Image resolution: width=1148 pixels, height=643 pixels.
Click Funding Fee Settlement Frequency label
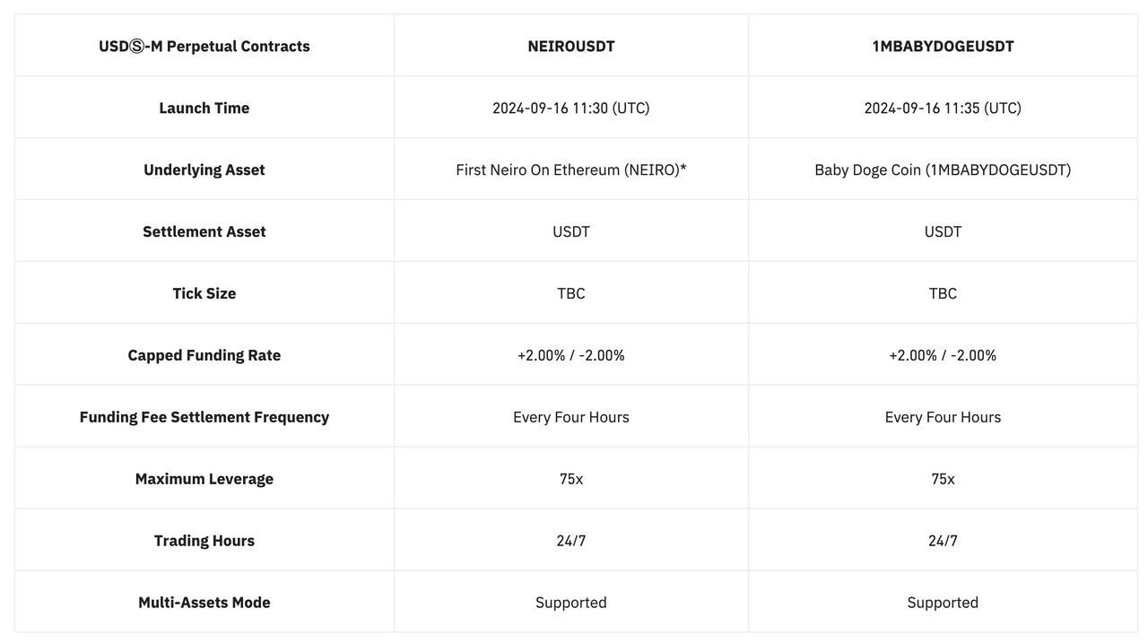click(x=204, y=417)
